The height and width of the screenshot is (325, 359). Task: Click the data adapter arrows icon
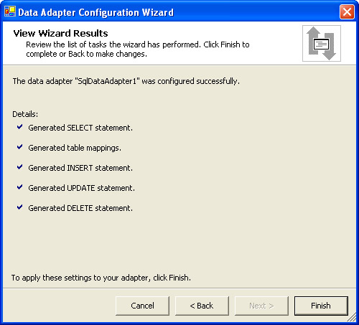(322, 43)
